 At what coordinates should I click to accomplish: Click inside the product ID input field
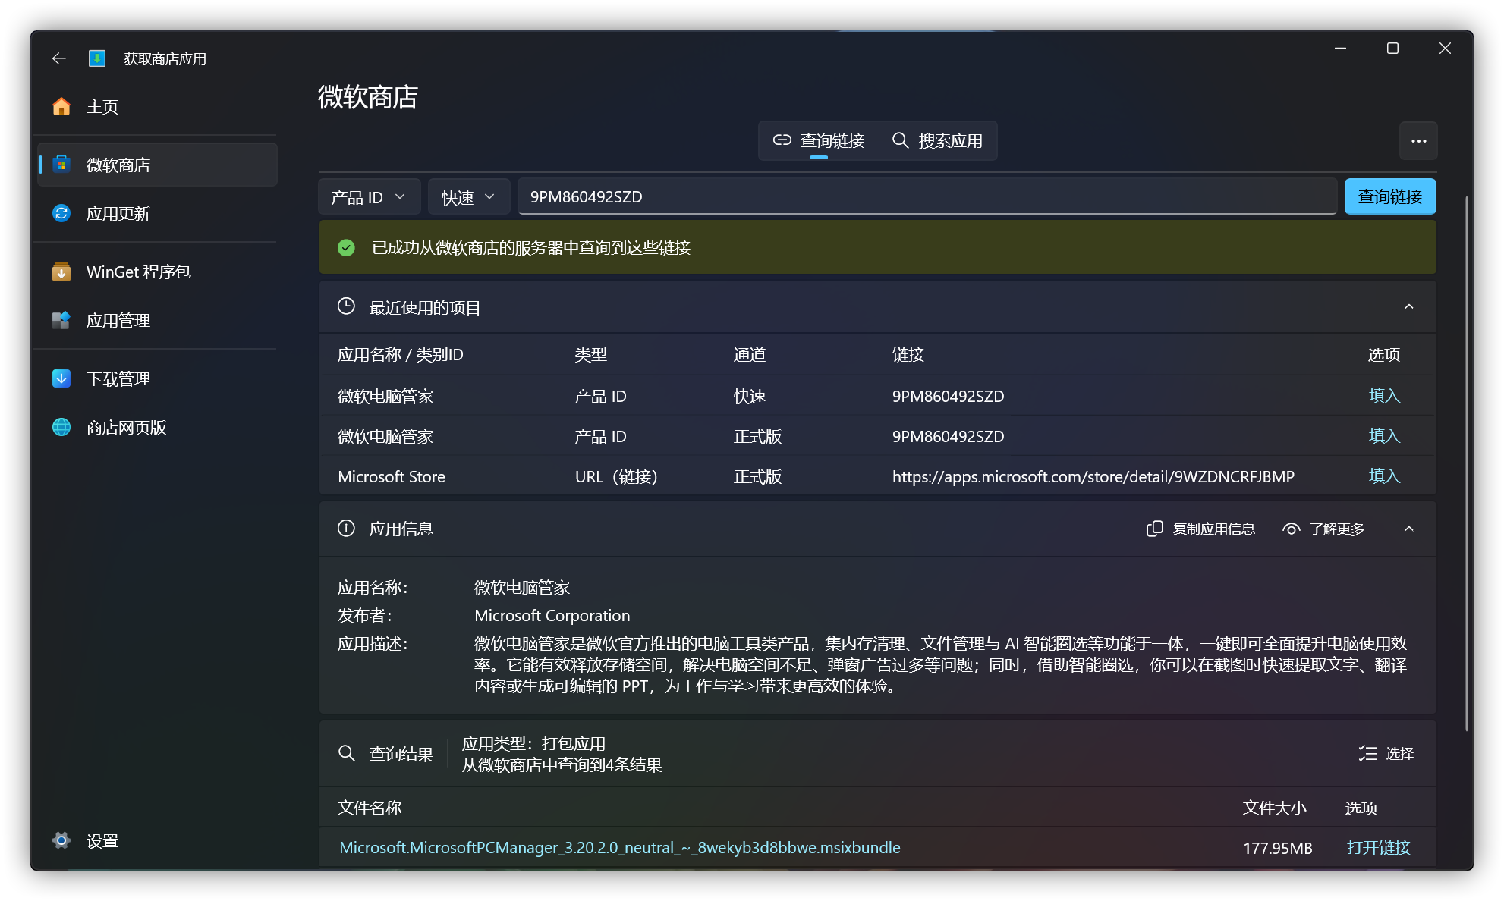click(911, 196)
